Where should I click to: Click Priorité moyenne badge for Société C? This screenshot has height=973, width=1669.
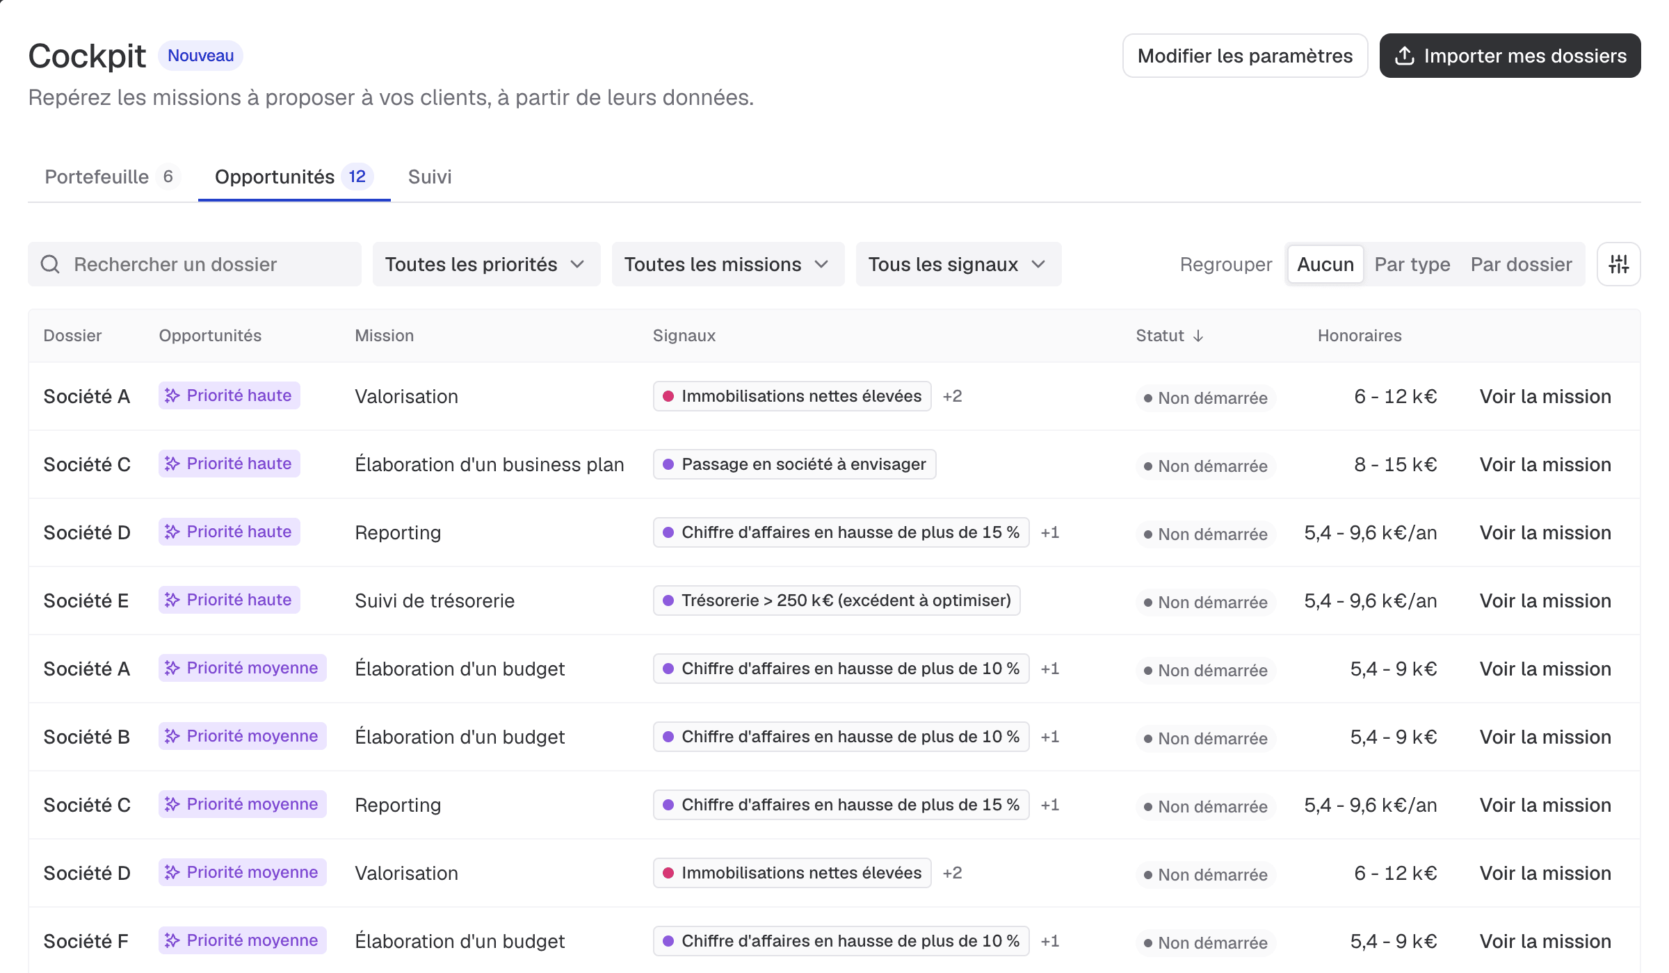242,804
